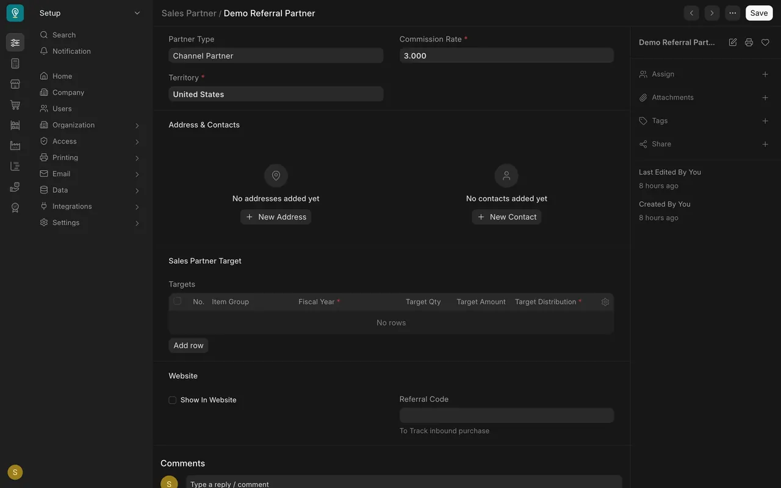Go to previous record arrow
The width and height of the screenshot is (781, 488).
click(x=691, y=13)
